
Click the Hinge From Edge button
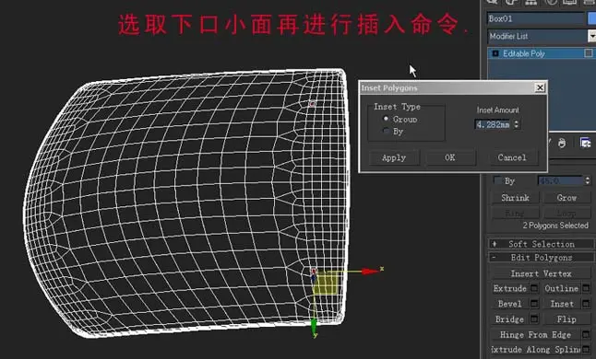[535, 335]
